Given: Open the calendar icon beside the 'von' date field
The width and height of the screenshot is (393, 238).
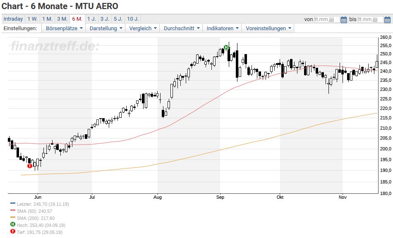Looking at the screenshot, I should pos(344,19).
